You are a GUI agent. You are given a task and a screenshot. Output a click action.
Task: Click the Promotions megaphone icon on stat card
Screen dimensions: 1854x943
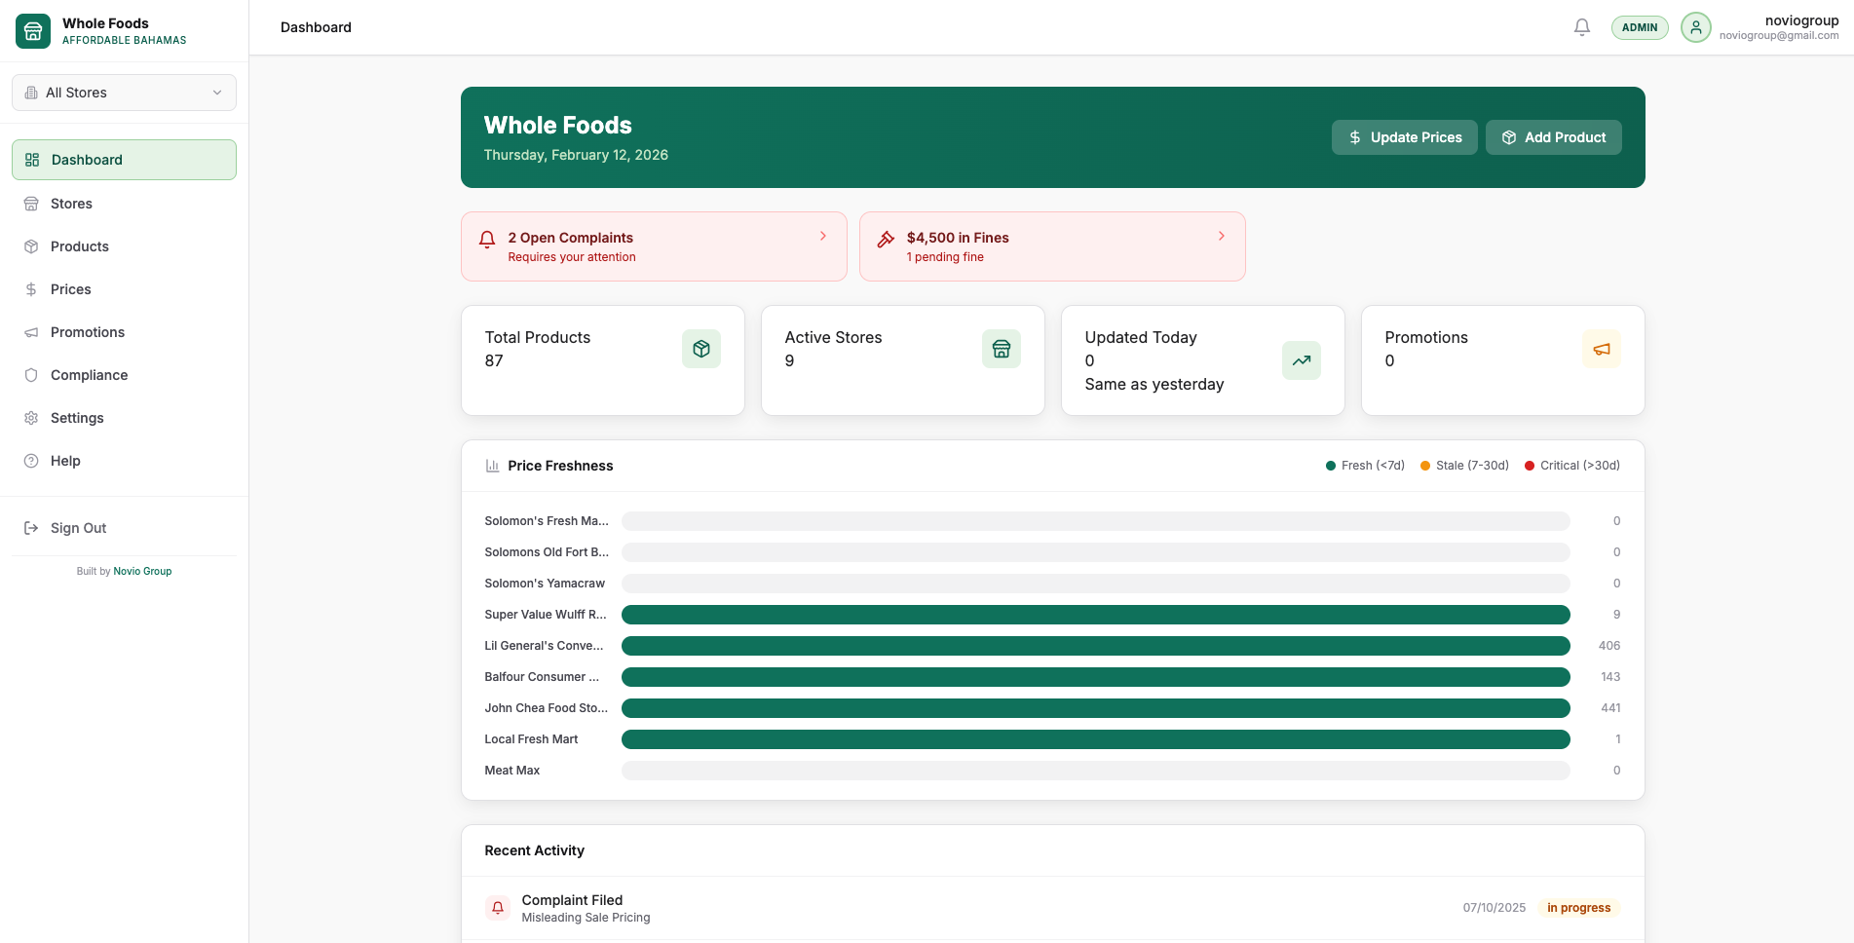(x=1602, y=348)
